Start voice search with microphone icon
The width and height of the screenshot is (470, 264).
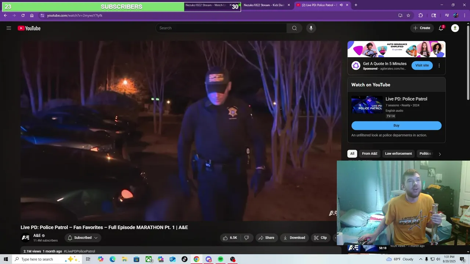[x=311, y=28]
